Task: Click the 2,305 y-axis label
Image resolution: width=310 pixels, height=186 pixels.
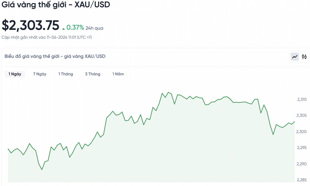Action: pos(302,116)
